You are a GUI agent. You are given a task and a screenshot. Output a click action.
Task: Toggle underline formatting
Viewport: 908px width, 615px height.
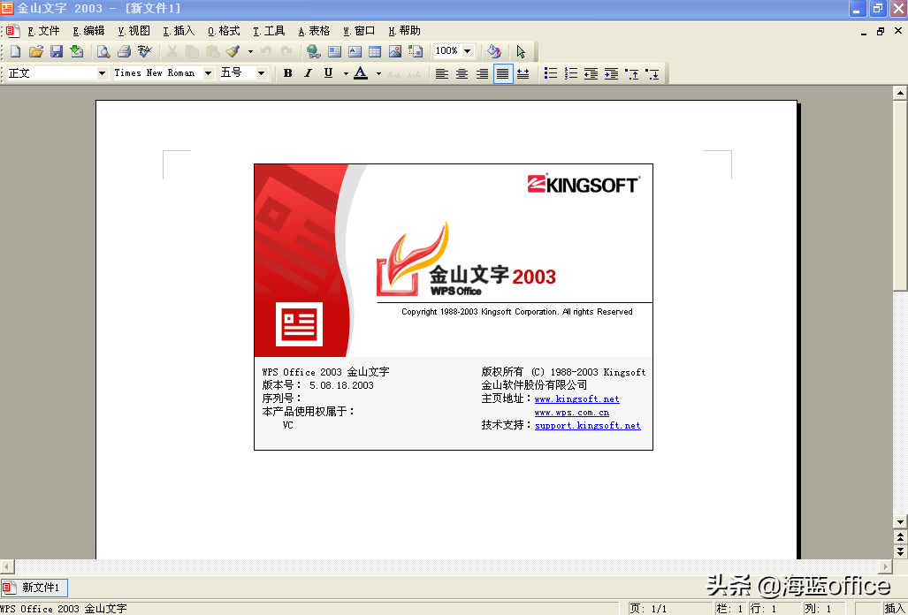328,73
